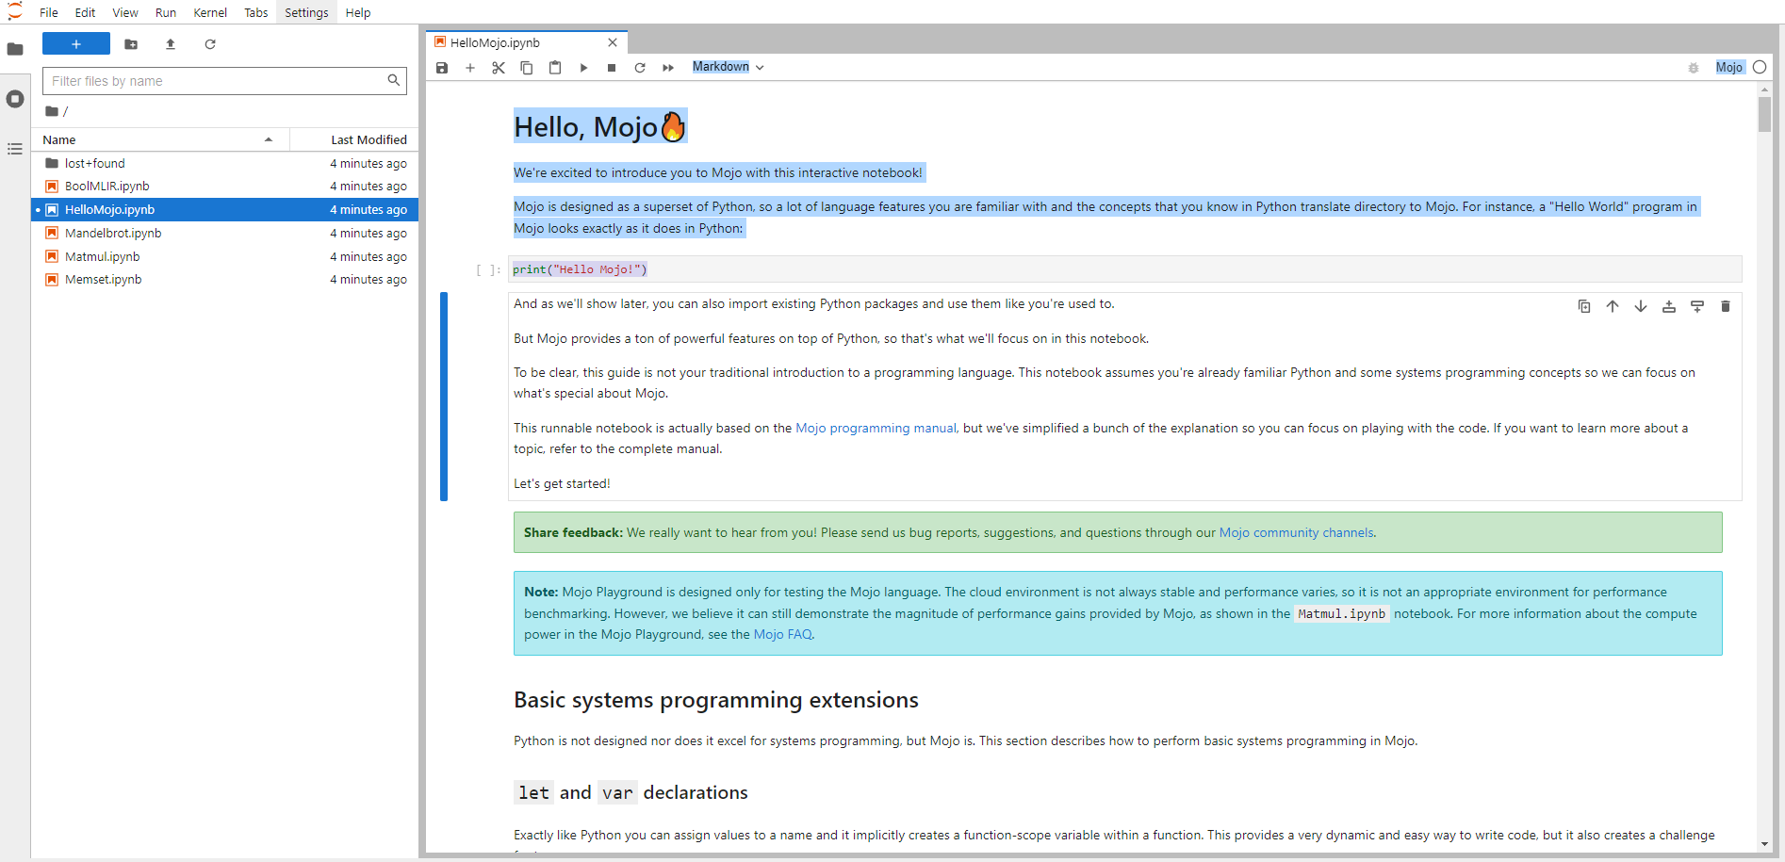Click the "Hello, Mojo" heading cell

click(600, 126)
